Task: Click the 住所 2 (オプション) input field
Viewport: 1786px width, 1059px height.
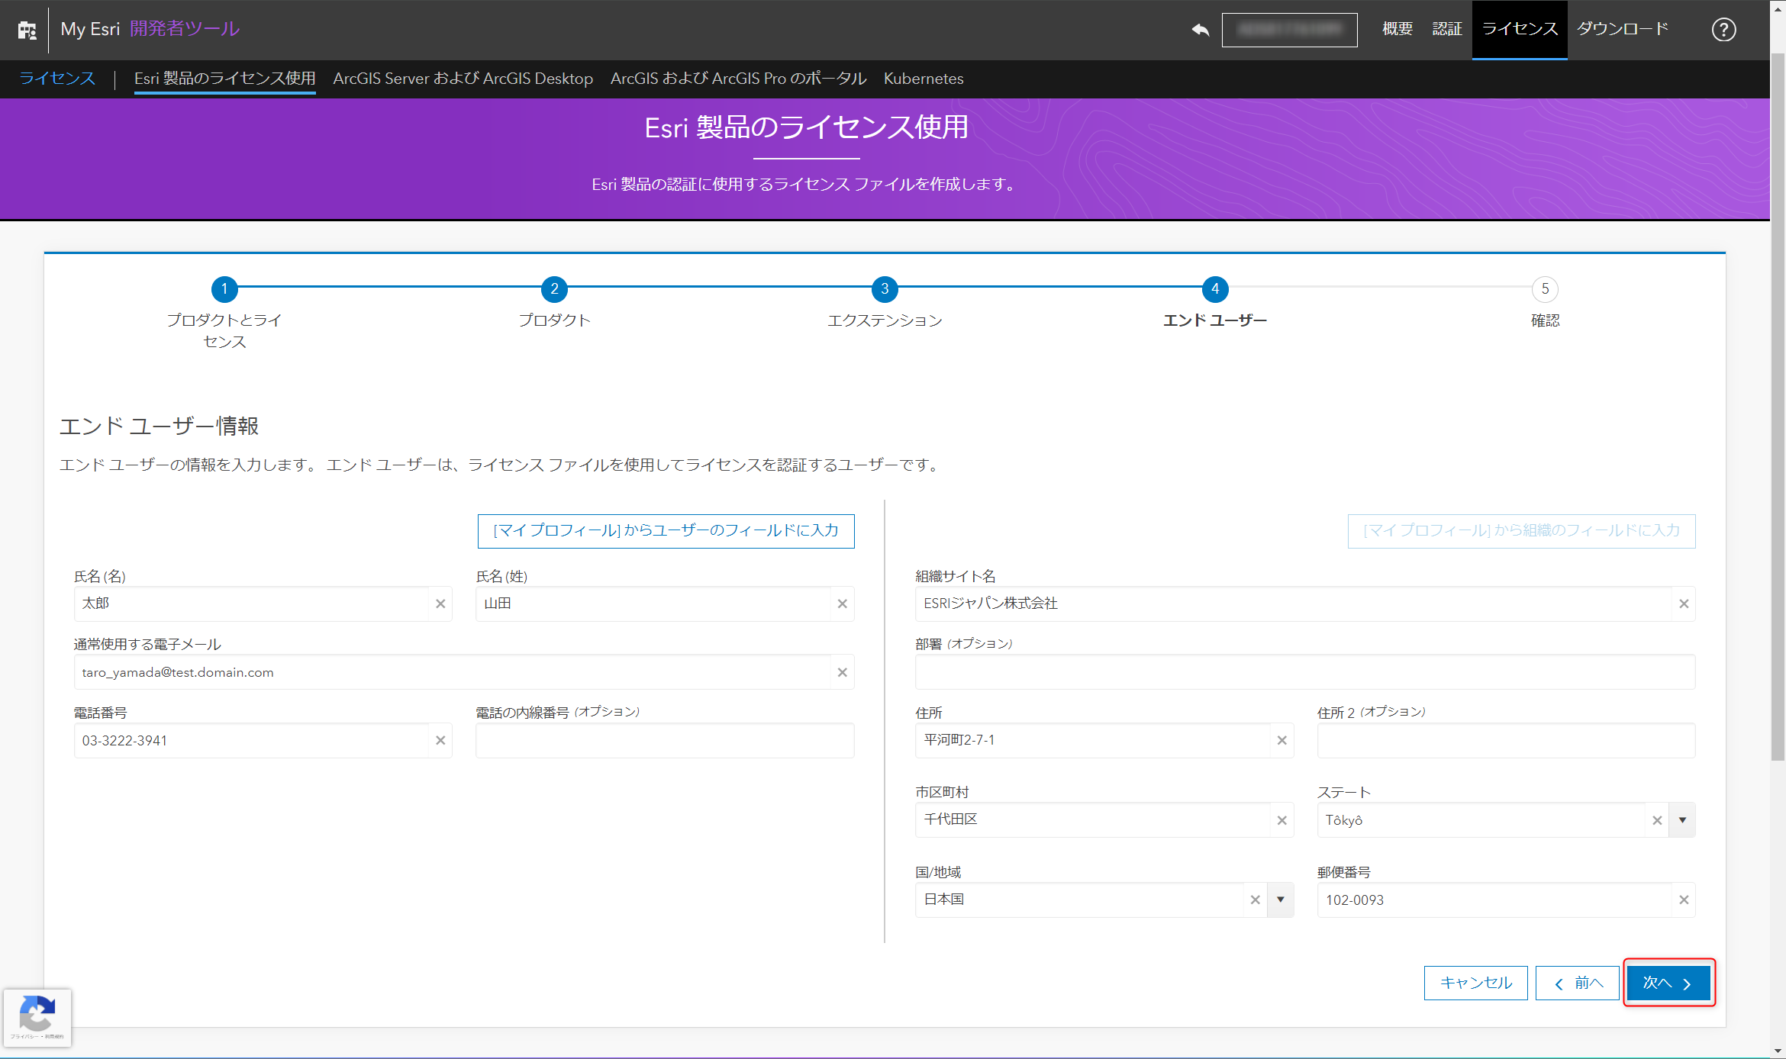Action: [1506, 740]
